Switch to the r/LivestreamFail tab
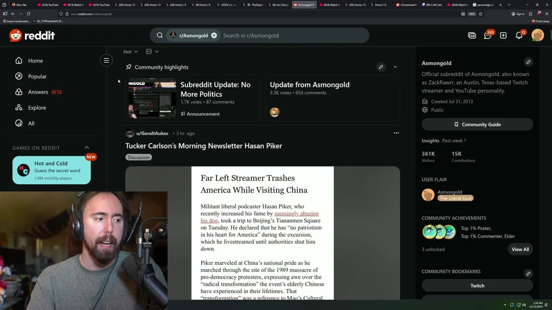 point(406,5)
